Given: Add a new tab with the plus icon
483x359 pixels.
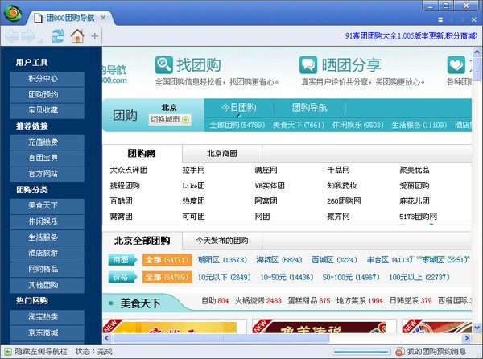Looking at the screenshot, I should click(x=94, y=36).
